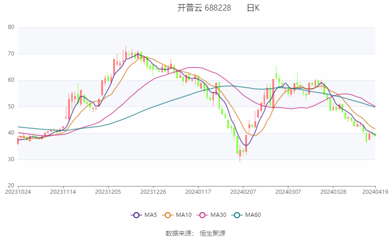Toggle the MA60 series text label

click(253, 215)
